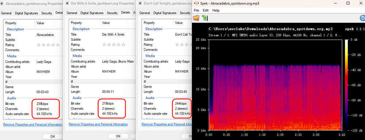
Task: Click the help about icon in Spek toolbar
Action: 362,18
